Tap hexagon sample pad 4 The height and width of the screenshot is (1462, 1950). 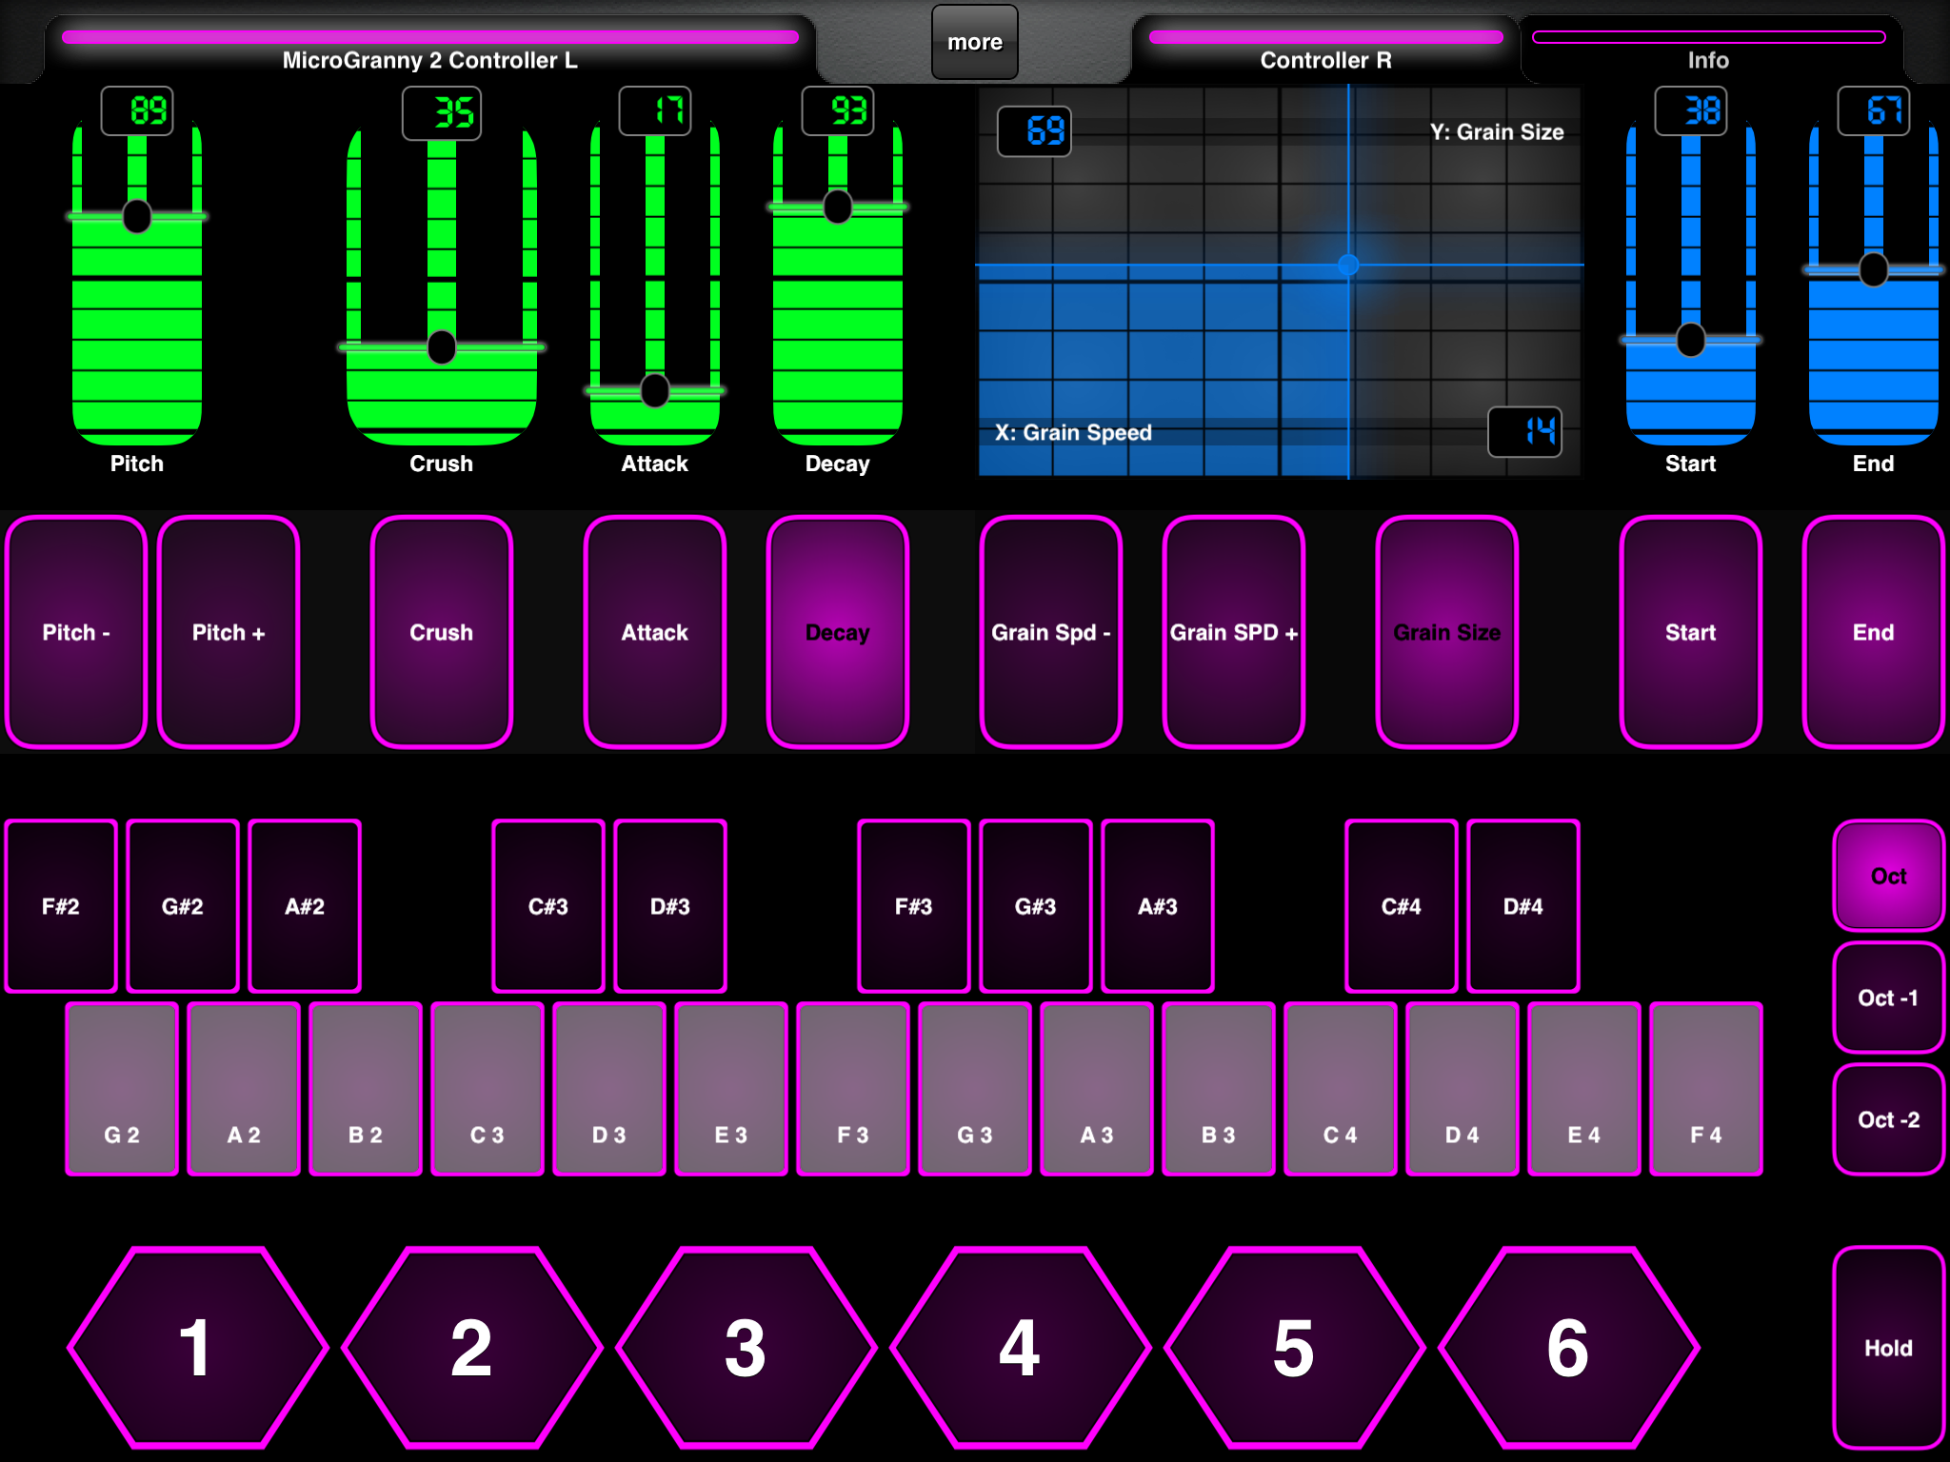tap(1021, 1348)
